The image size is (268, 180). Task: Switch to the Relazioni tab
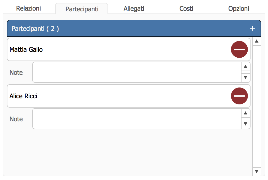(28, 8)
